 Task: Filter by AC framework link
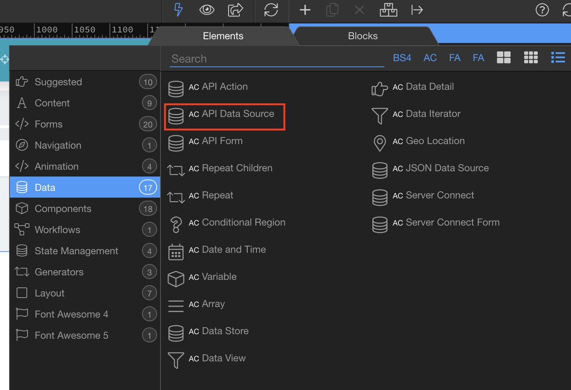tap(430, 58)
